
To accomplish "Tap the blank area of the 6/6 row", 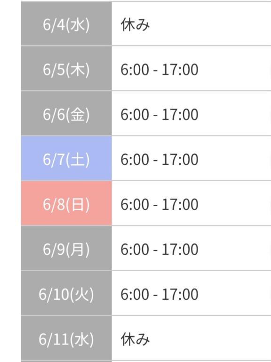I will [234, 113].
